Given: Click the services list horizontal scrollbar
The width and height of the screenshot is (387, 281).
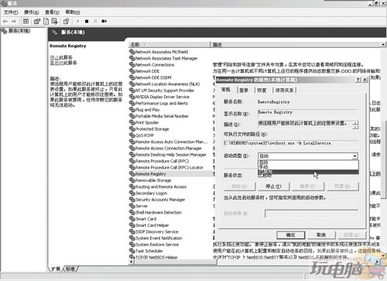Looking at the screenshot, I should (173, 262).
